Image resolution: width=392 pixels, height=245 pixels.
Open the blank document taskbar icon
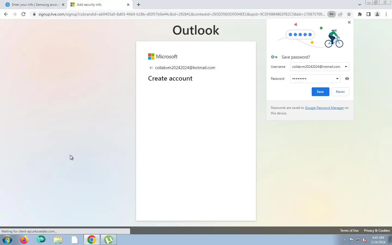click(75, 240)
